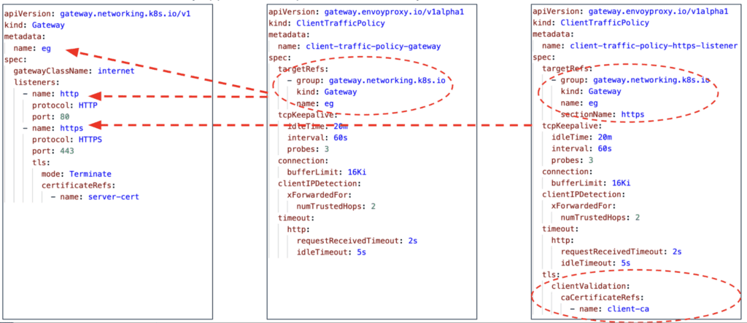
Task: Click bufferLimit: 16Ki in the middle panel
Action: (326, 171)
